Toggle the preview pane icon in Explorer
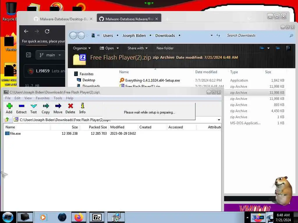This screenshot has height=223, width=298. coord(278,48)
